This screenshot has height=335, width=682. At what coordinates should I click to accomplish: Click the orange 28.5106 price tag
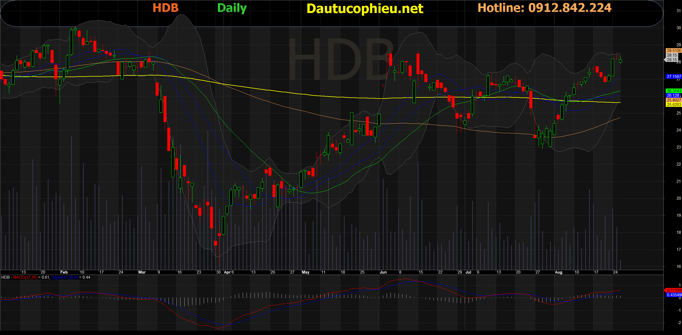[673, 51]
